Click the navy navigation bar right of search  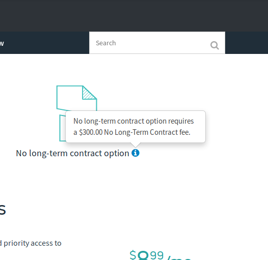[247, 43]
